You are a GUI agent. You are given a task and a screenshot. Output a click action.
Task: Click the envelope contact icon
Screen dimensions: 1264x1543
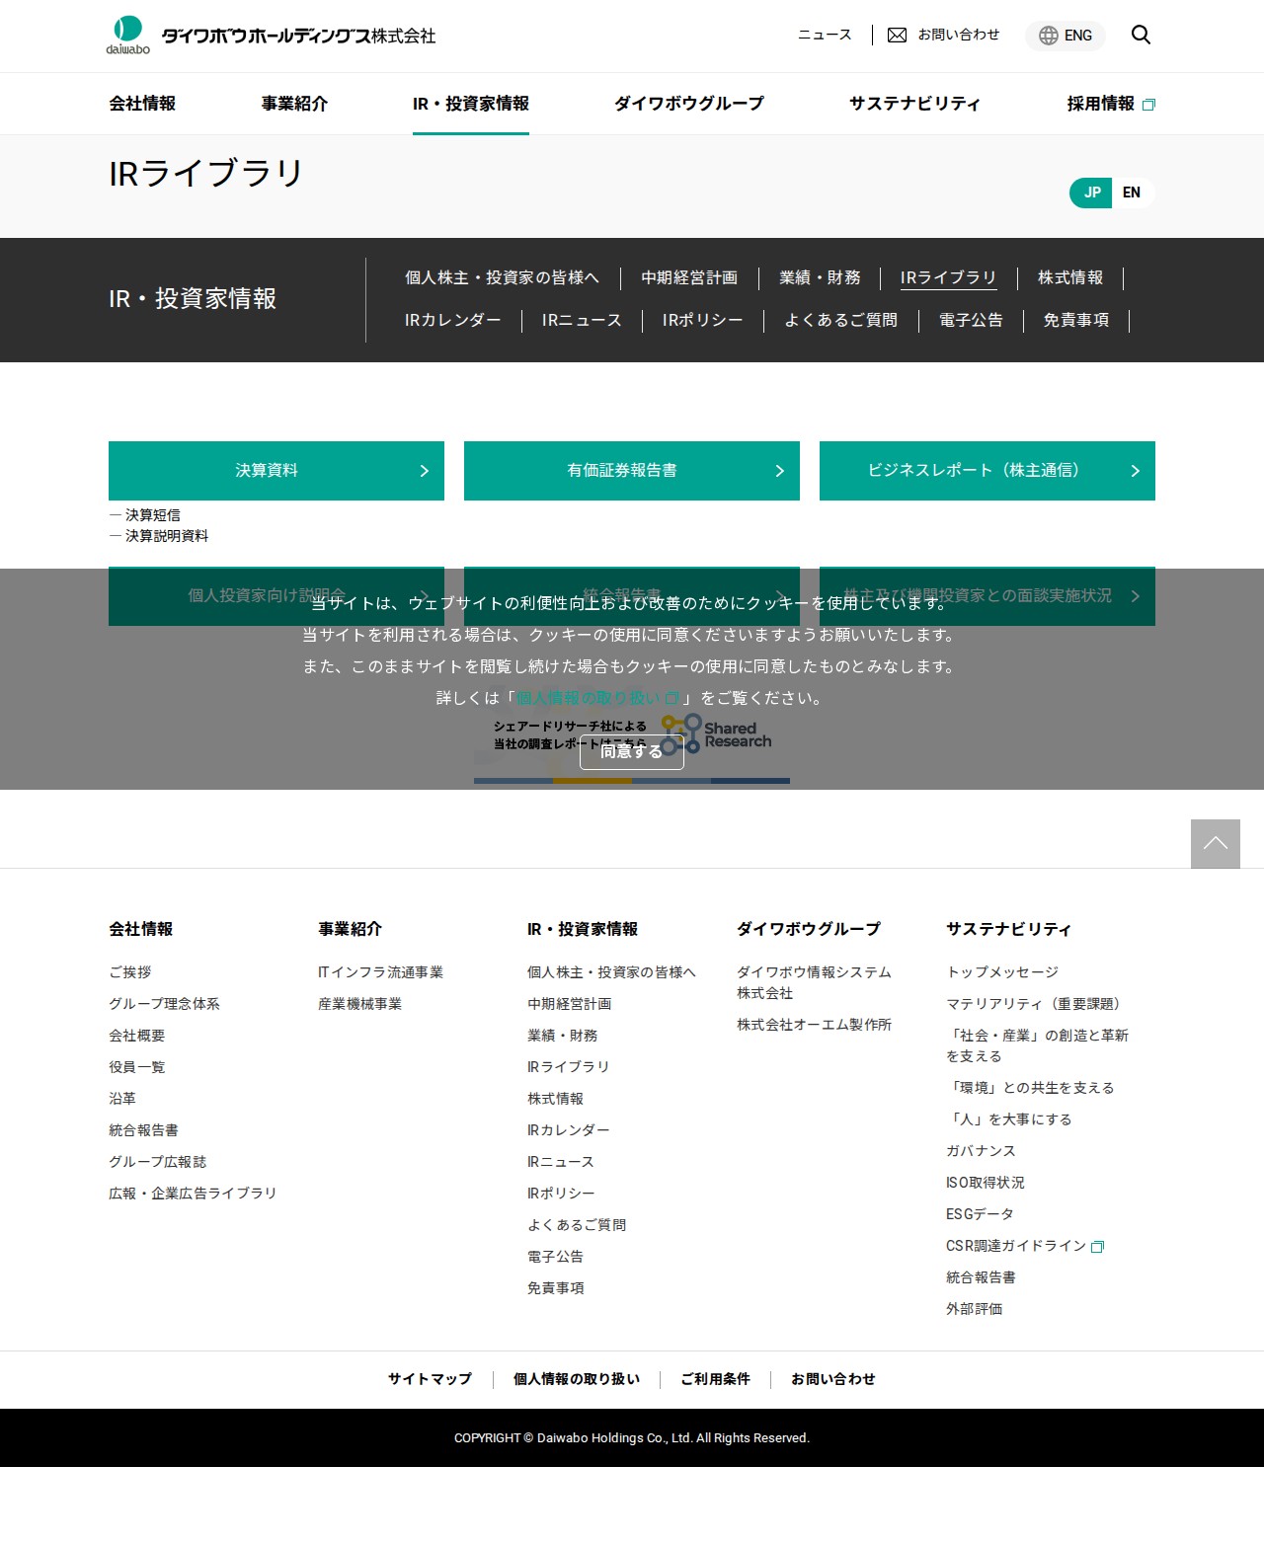(897, 35)
